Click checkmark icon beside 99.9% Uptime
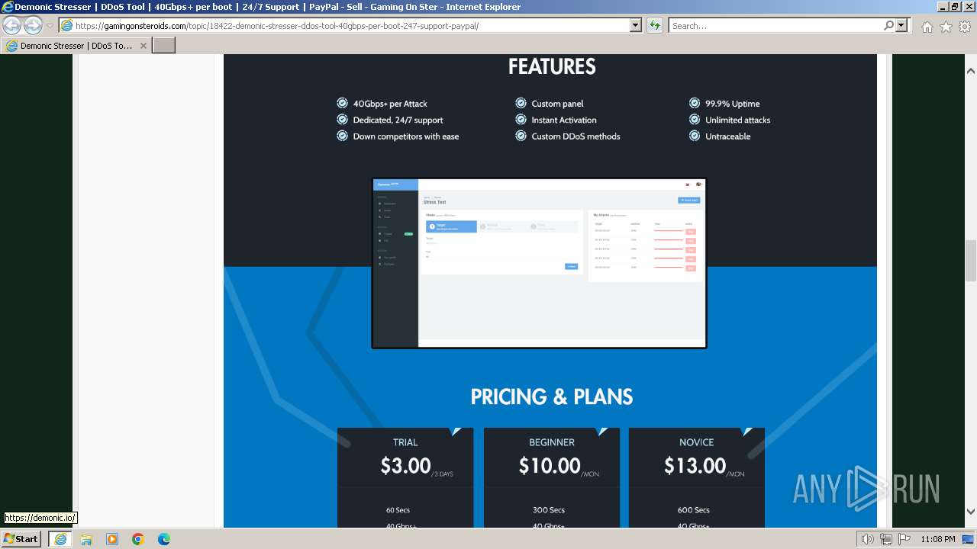 (695, 103)
